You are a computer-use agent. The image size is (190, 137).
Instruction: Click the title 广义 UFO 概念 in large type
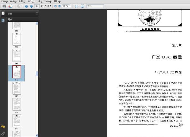[167, 57]
